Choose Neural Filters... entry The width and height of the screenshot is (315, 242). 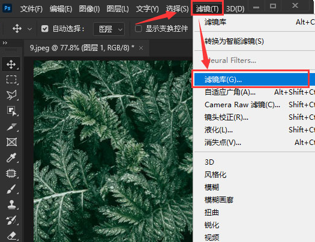pyautogui.click(x=254, y=60)
